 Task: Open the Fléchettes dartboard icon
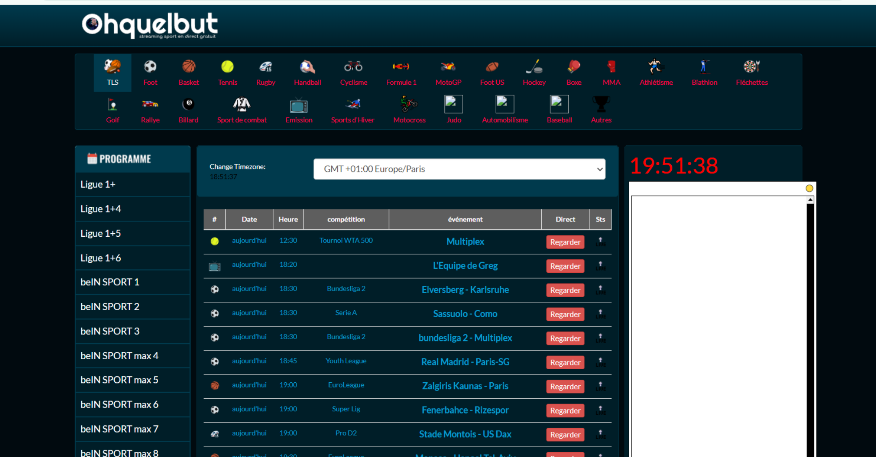(751, 67)
